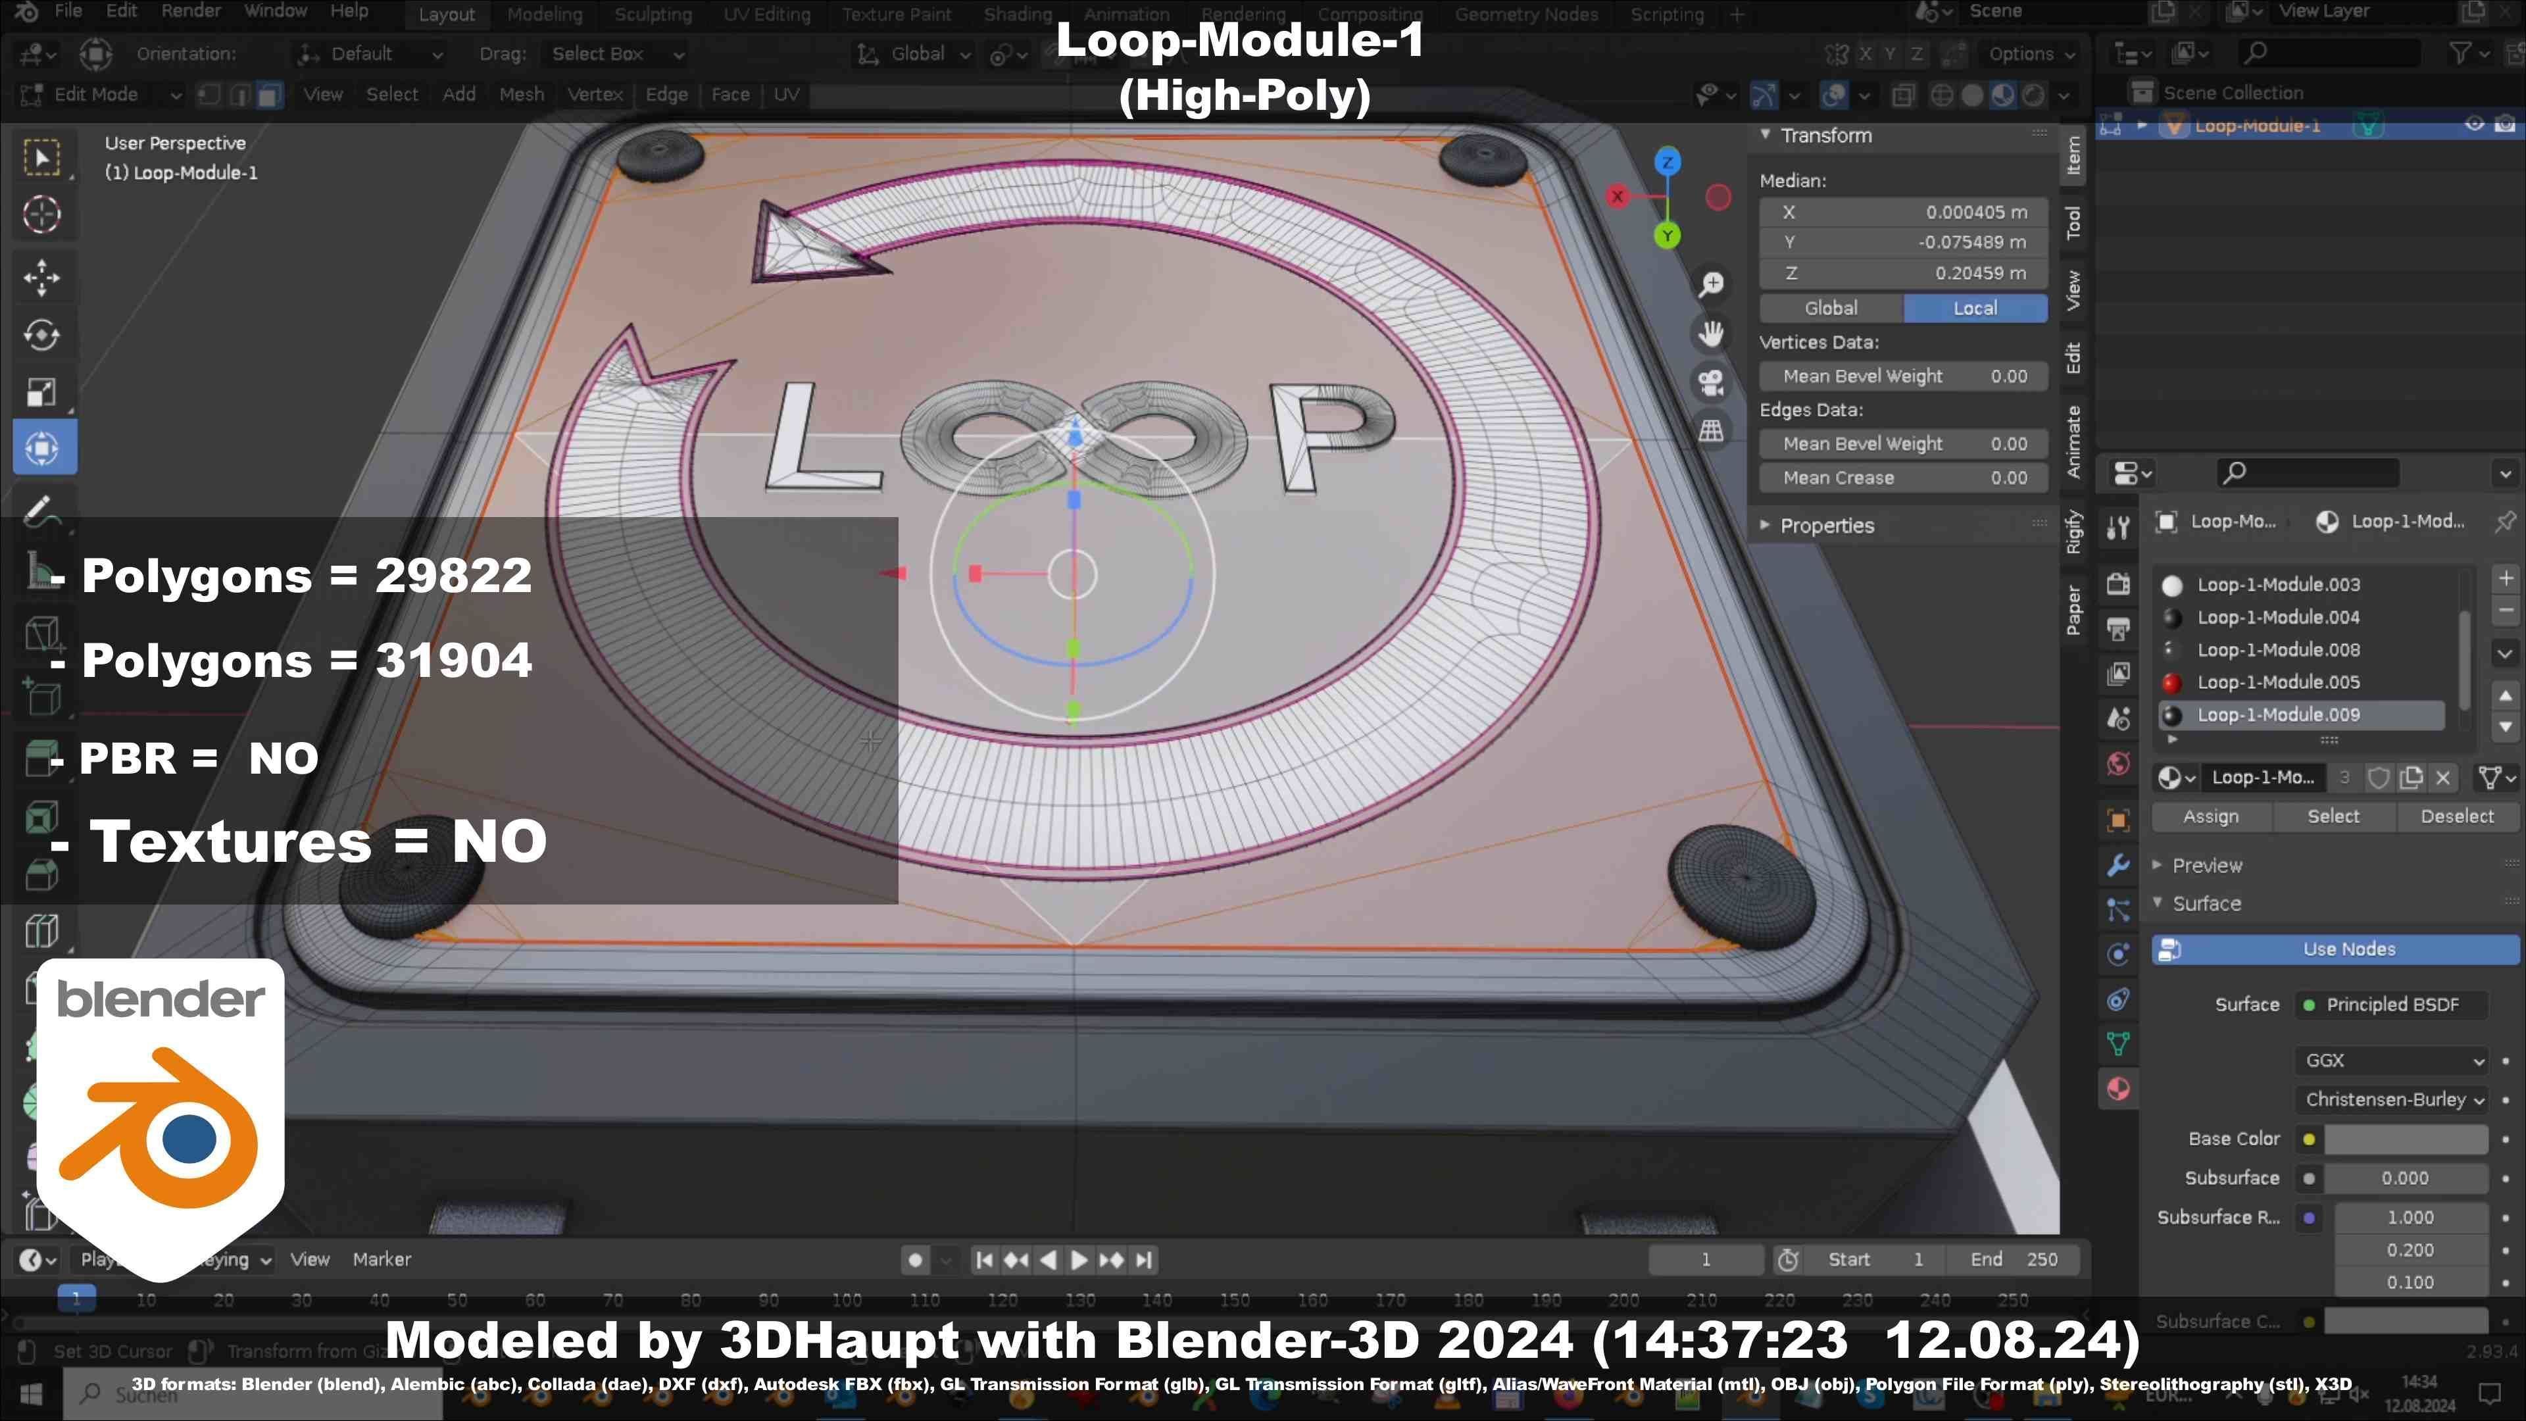The width and height of the screenshot is (2526, 1421).
Task: Open Render properties tab icon
Action: point(2118,584)
